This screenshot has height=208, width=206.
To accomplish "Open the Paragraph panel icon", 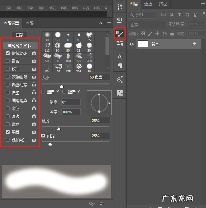I will 120,66.
